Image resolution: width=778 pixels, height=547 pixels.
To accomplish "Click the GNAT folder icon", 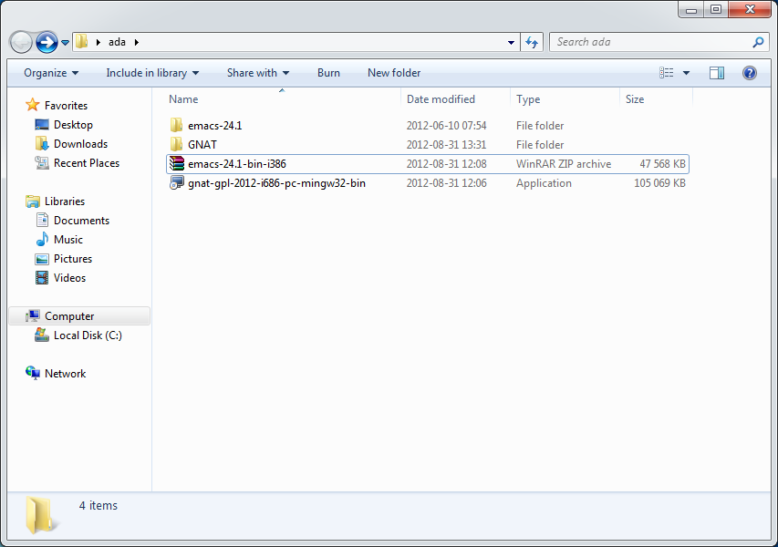I will (176, 144).
